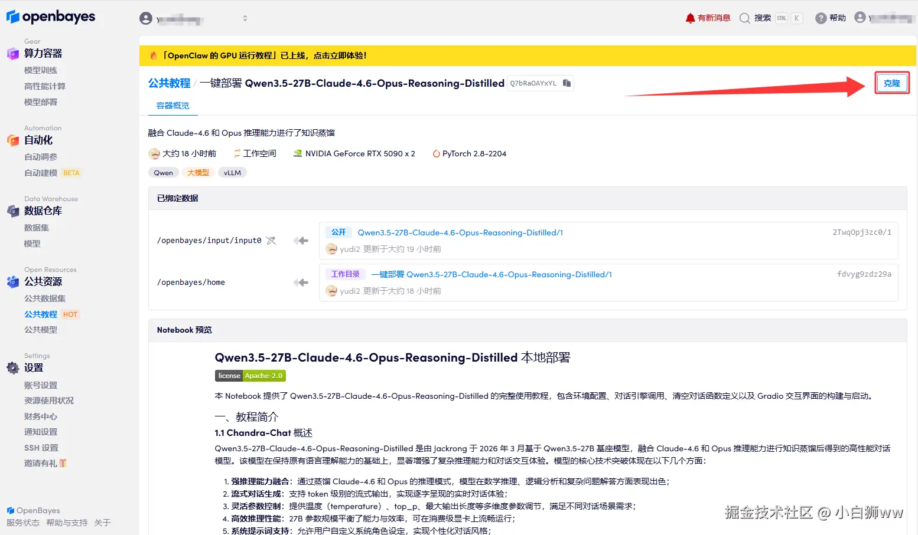Click yudi2 avatar in the 公开 dataset row
This screenshot has width=918, height=535.
[331, 249]
